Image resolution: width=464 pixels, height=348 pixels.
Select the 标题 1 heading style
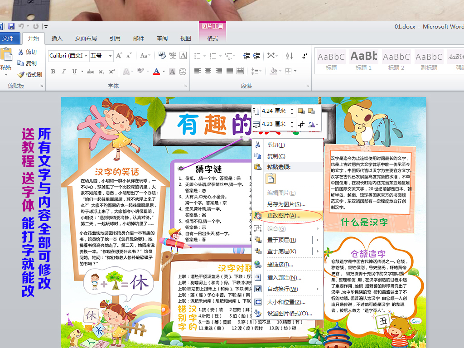tap(364, 61)
